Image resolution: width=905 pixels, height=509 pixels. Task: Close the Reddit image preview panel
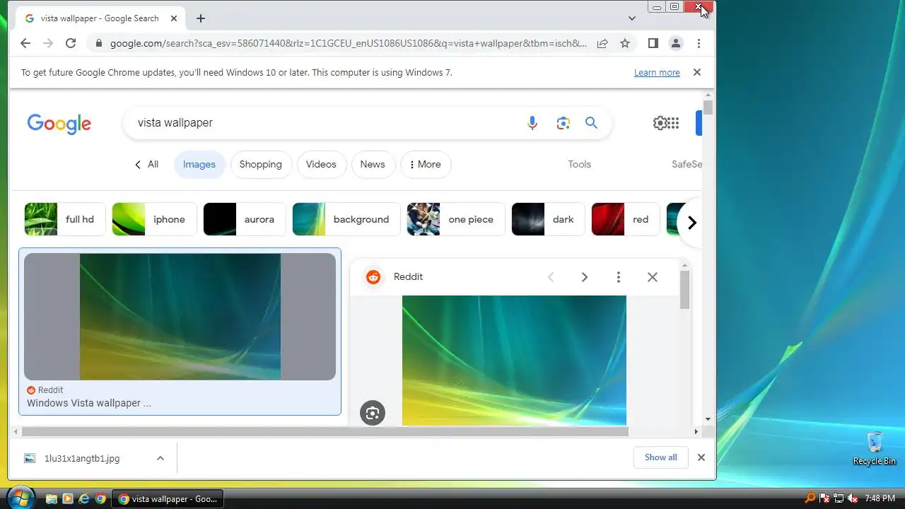653,277
